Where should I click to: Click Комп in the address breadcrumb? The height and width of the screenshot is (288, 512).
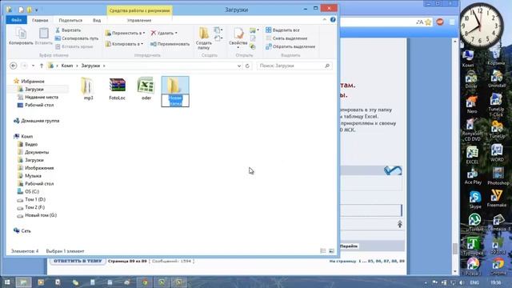pos(67,66)
